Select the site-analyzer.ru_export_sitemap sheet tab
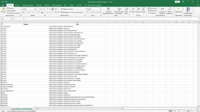The image size is (200, 112). coord(22,108)
